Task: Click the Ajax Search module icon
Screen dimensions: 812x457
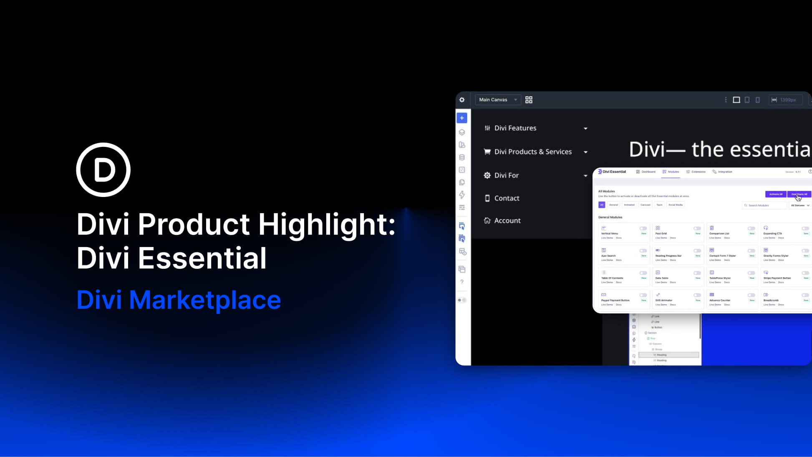Action: click(603, 250)
